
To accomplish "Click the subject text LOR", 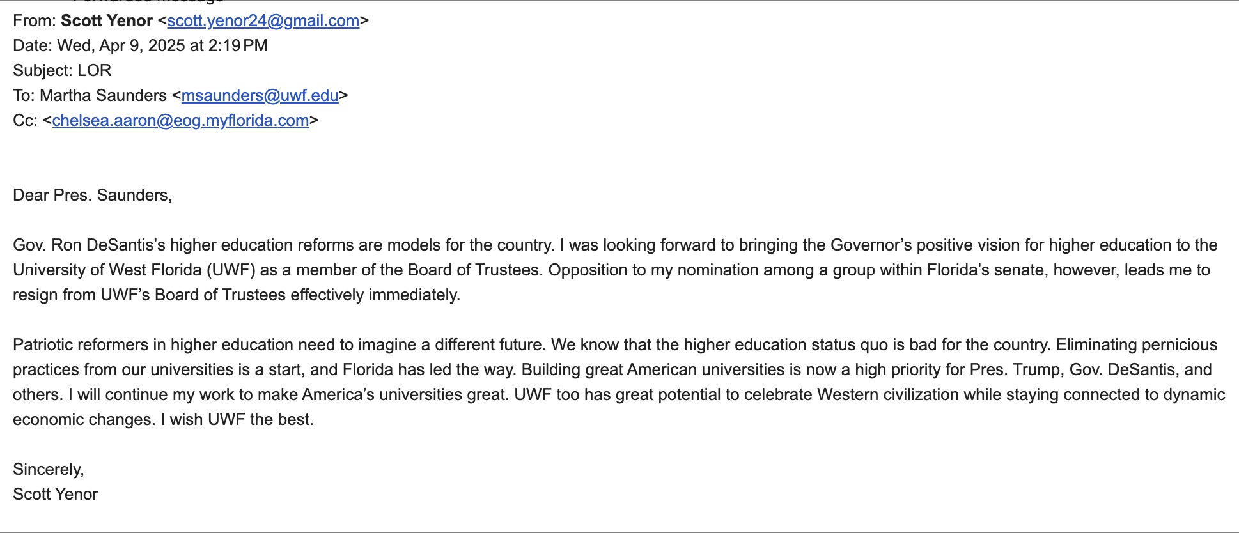I will click(95, 71).
